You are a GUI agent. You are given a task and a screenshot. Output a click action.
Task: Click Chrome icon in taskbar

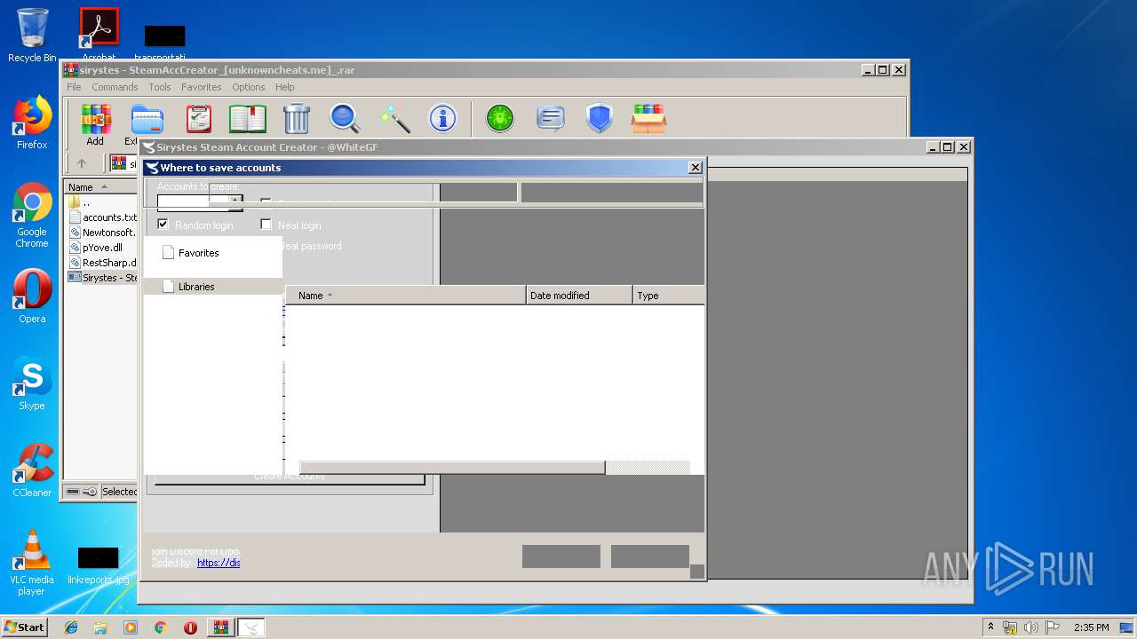click(160, 627)
